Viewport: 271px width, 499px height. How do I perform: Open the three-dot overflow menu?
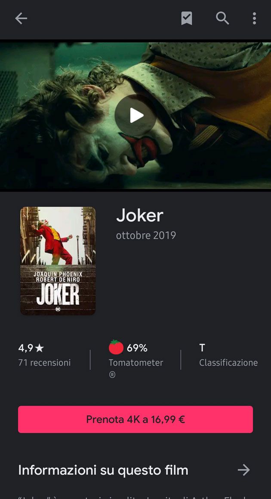click(254, 18)
